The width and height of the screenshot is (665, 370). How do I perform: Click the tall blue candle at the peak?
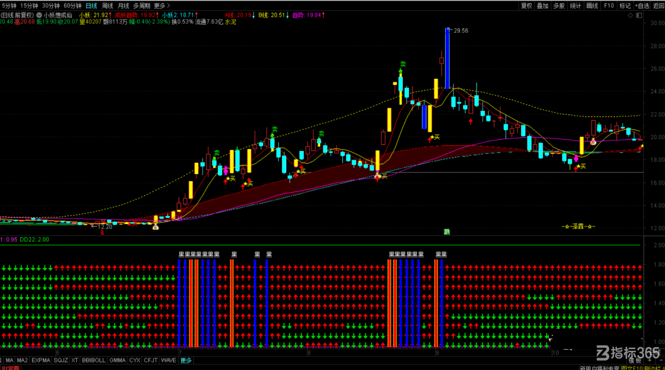447,58
